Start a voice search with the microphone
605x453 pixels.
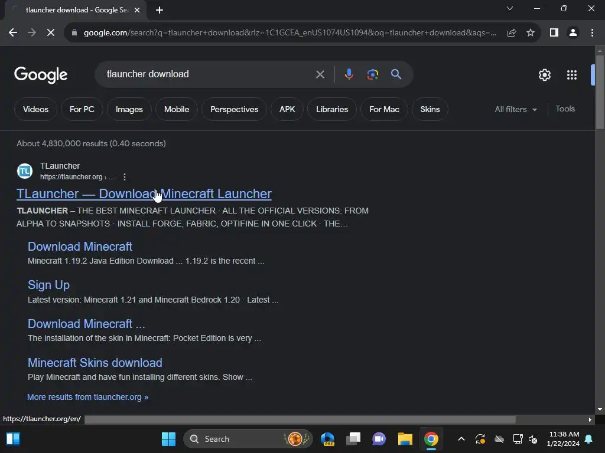[x=349, y=74]
